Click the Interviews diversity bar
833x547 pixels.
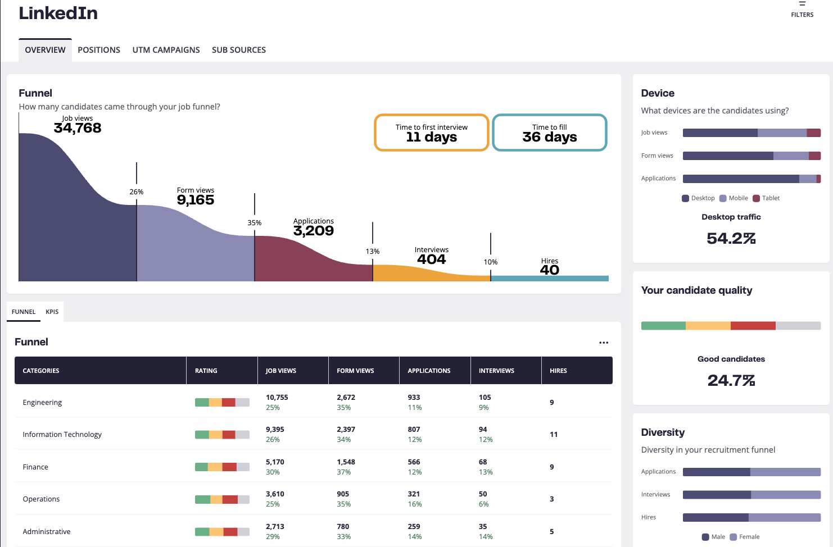pyautogui.click(x=751, y=495)
